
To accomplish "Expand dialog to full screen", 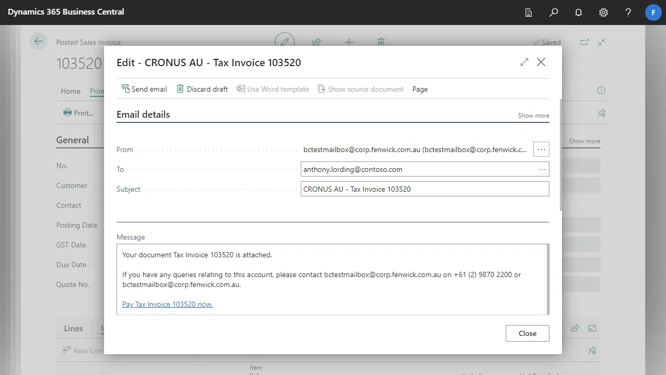I will pyautogui.click(x=524, y=62).
